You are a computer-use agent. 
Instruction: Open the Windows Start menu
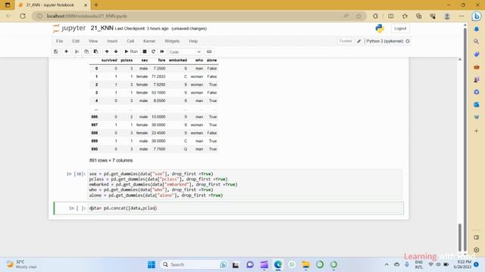[x=152, y=264]
